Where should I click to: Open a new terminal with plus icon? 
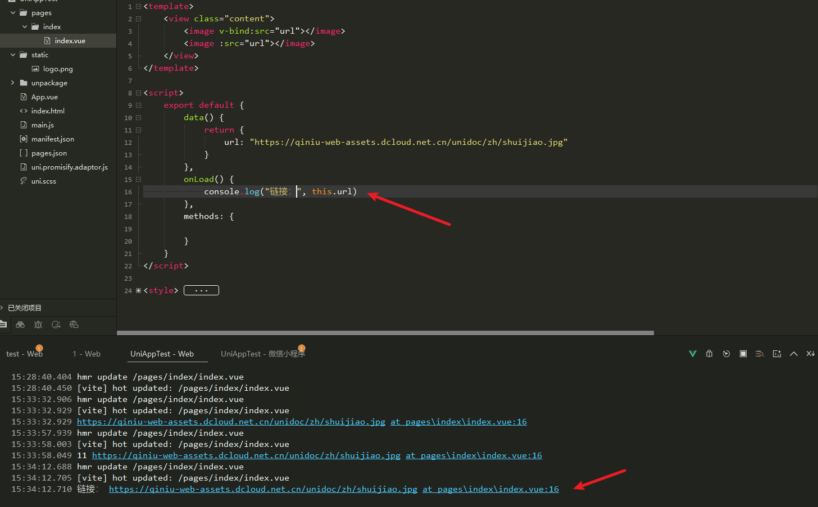777,354
